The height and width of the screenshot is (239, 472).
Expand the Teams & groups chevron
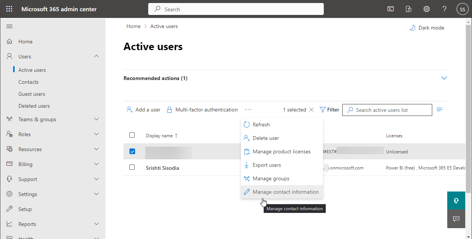click(x=96, y=119)
